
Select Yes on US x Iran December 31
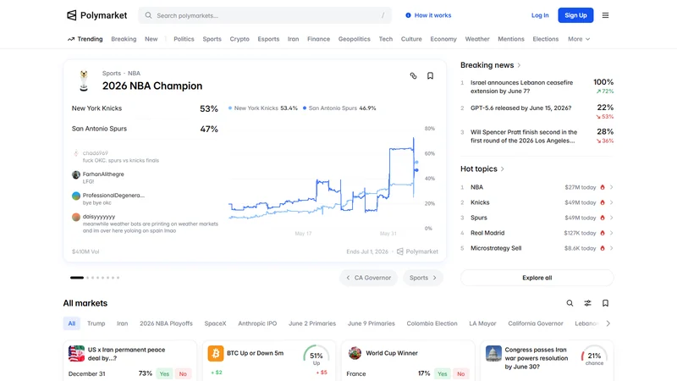pos(164,373)
